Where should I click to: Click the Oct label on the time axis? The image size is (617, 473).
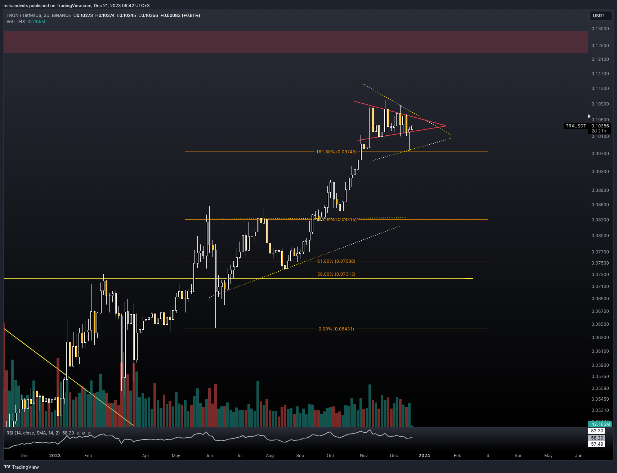pyautogui.click(x=330, y=456)
